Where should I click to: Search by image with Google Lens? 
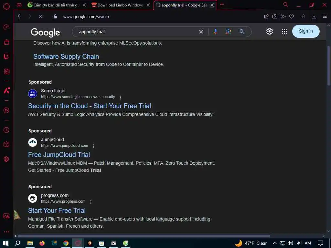click(x=229, y=32)
